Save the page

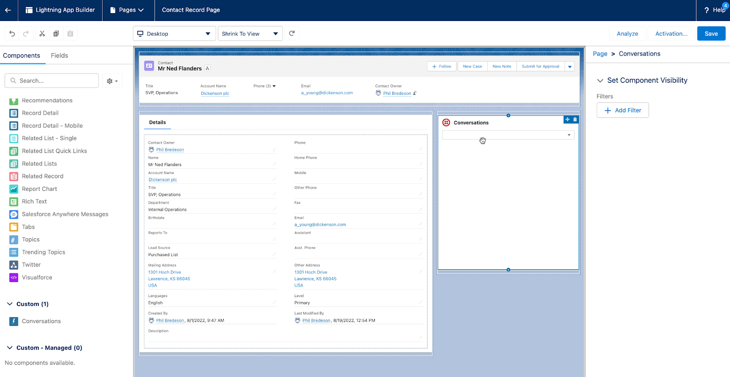point(711,33)
